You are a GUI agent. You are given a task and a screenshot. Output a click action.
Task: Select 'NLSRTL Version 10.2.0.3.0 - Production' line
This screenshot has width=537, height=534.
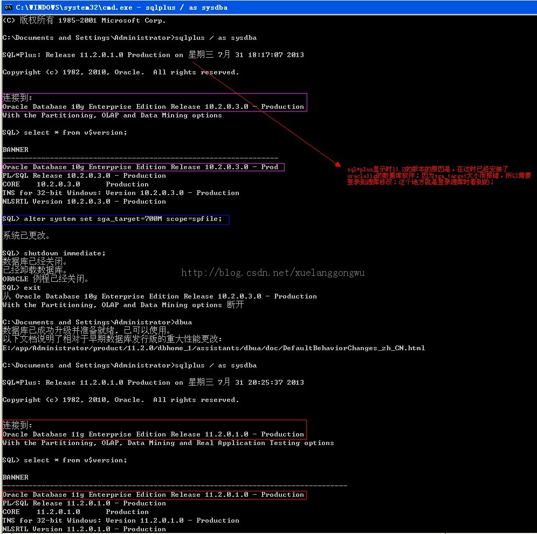tap(84, 202)
